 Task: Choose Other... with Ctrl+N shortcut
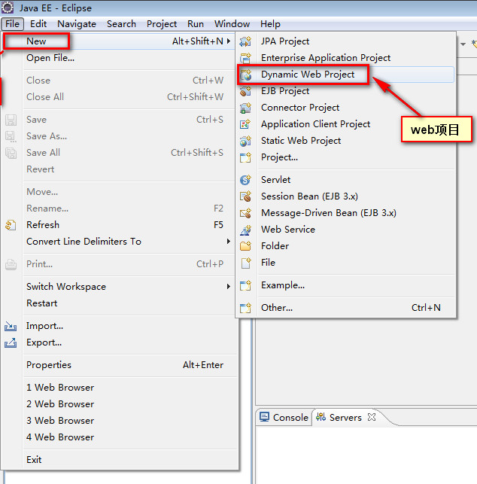(345, 308)
